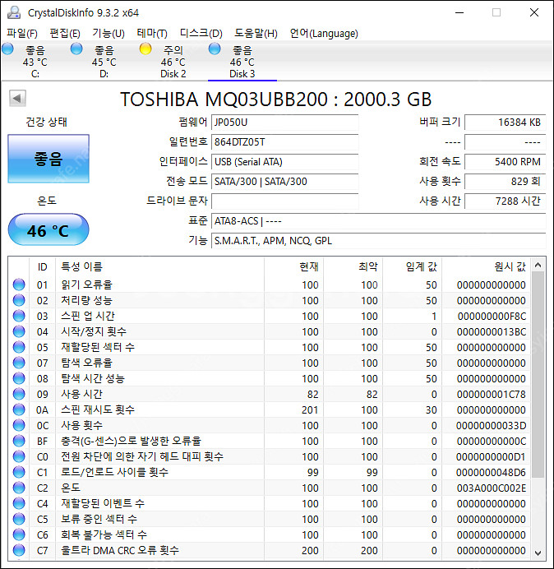This screenshot has width=554, height=569.
Task: Click the status icon of row C5 보류 중인 섹터 수
Action: point(19,519)
